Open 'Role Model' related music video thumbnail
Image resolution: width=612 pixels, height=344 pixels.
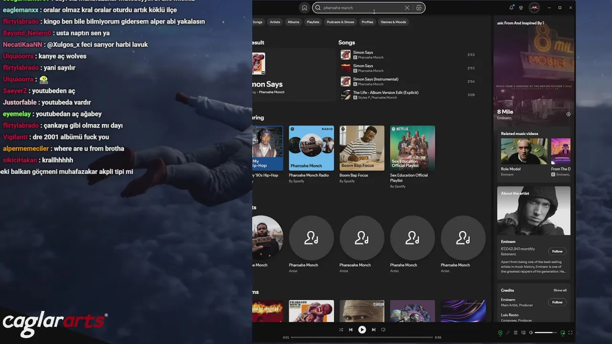(525, 151)
